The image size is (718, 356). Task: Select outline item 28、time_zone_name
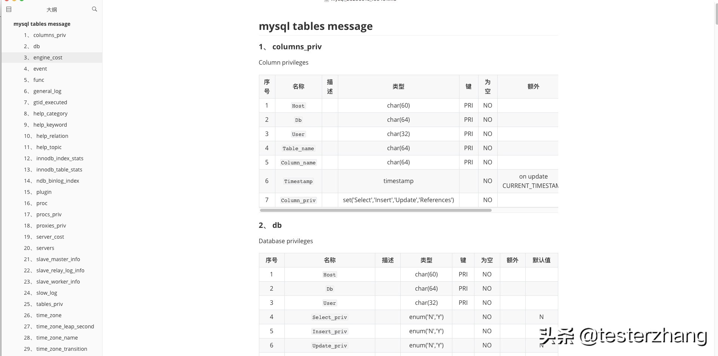(x=51, y=338)
